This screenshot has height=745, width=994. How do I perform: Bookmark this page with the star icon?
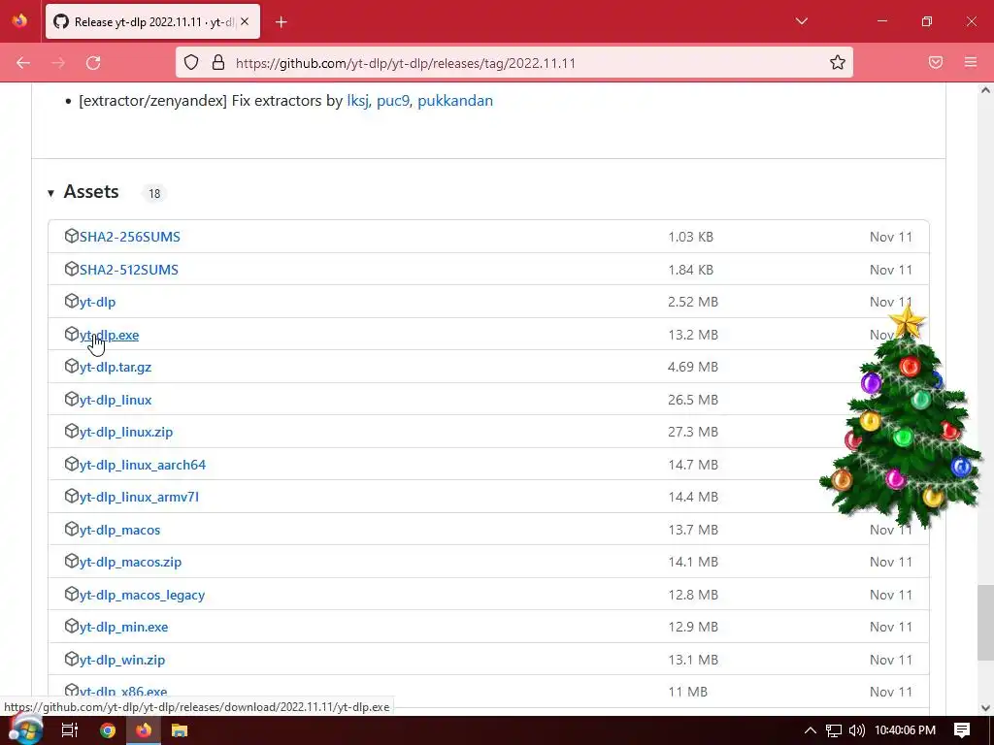coord(838,62)
